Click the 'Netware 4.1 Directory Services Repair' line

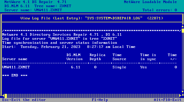pos(62,34)
